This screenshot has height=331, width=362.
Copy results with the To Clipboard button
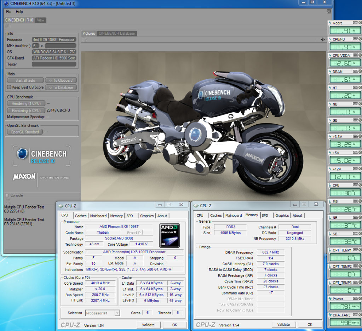(x=61, y=80)
